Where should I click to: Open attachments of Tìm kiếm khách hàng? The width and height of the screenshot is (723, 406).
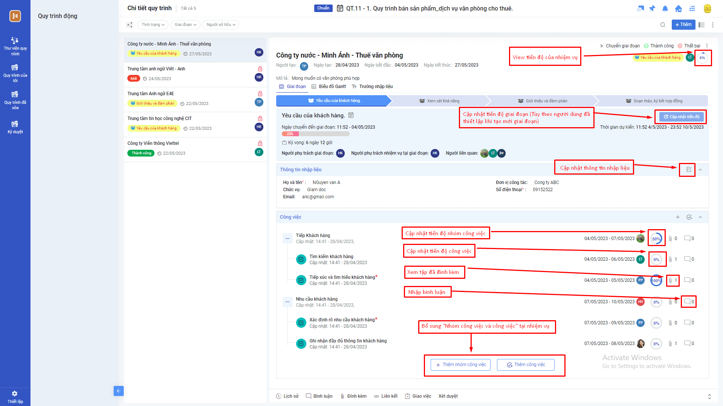tap(673, 259)
